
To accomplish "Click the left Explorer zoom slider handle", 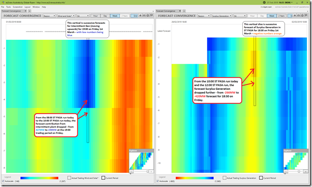I will pos(148,172).
